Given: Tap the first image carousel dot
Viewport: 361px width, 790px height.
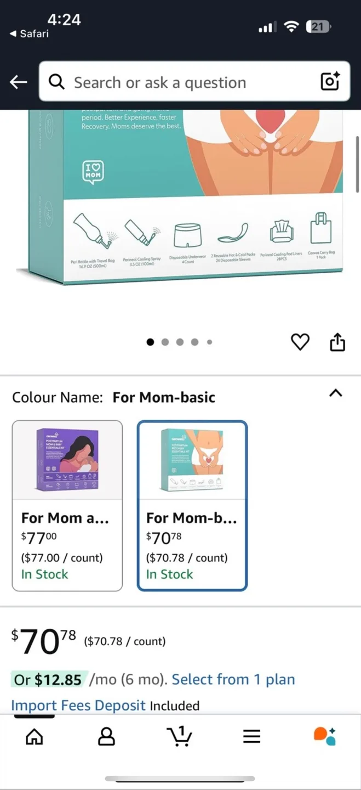Looking at the screenshot, I should pos(150,341).
